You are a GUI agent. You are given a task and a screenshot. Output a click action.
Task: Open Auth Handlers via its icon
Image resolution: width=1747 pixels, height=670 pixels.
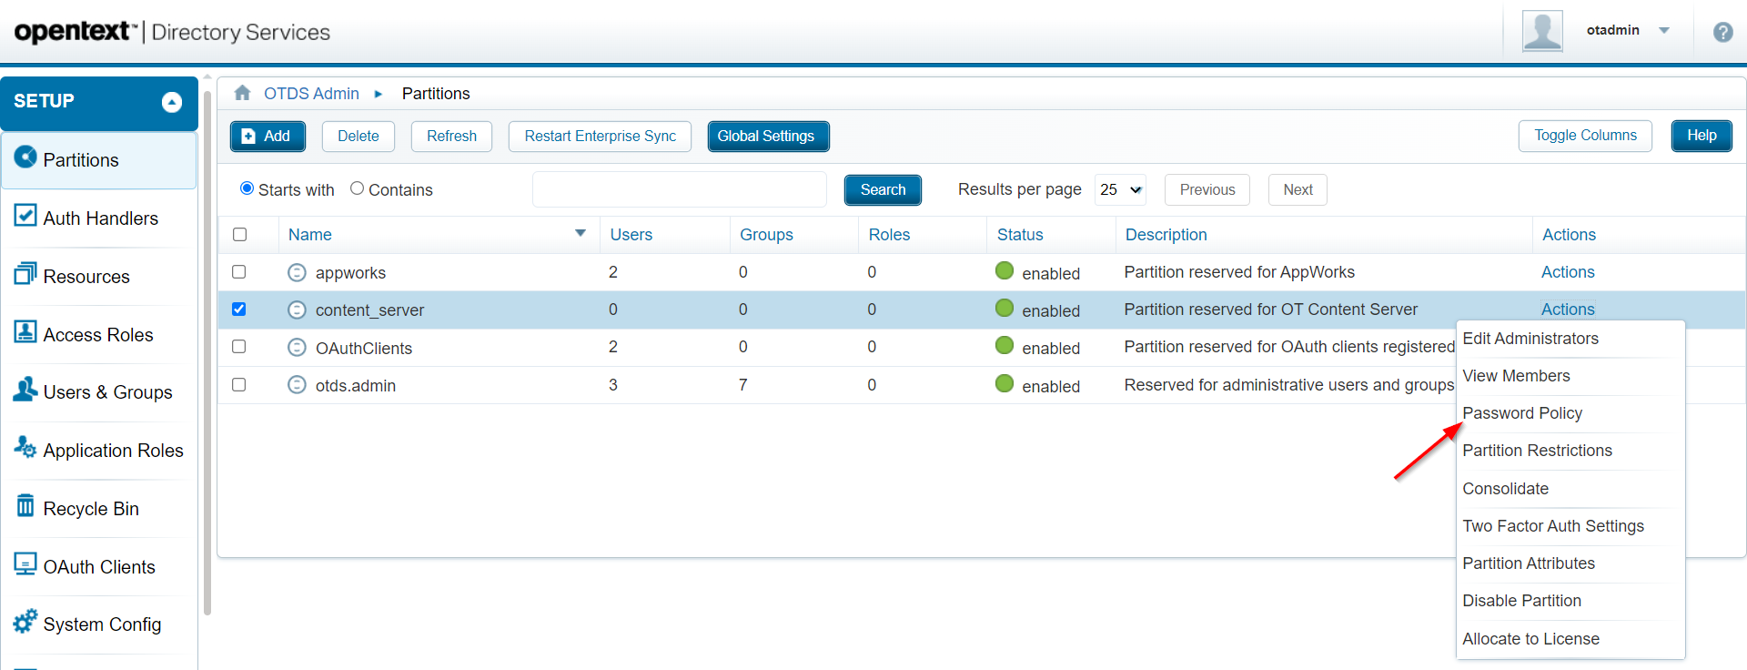click(25, 216)
